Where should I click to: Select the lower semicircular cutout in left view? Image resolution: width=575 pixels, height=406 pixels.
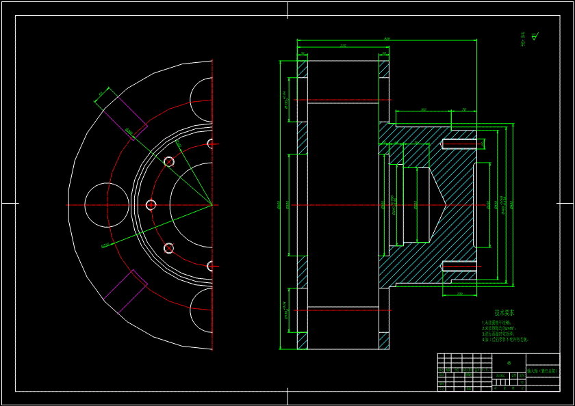coord(201,310)
